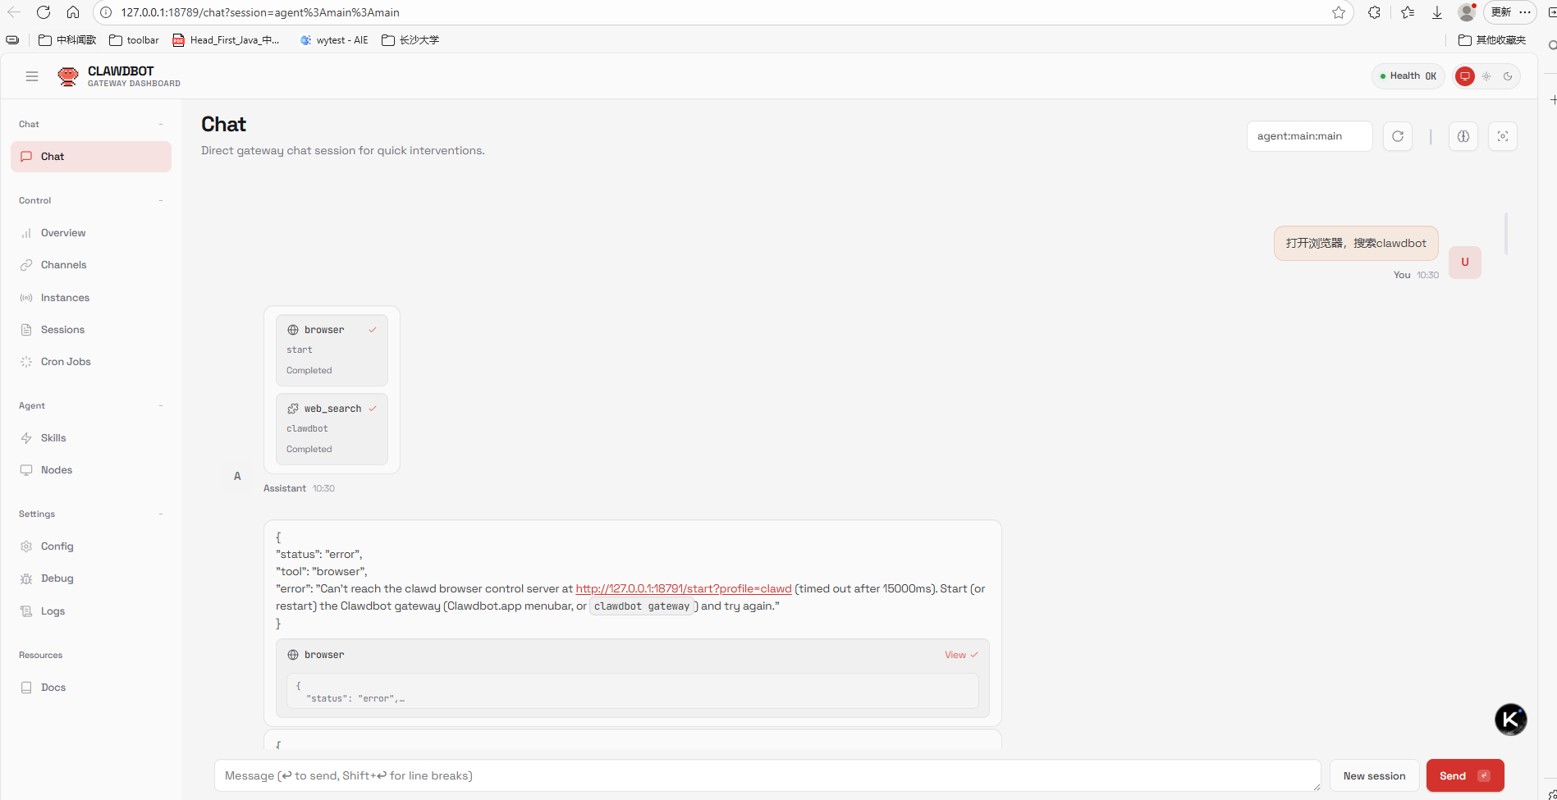Open the Config settings page
Image resolution: width=1557 pixels, height=800 pixels.
tap(91, 546)
